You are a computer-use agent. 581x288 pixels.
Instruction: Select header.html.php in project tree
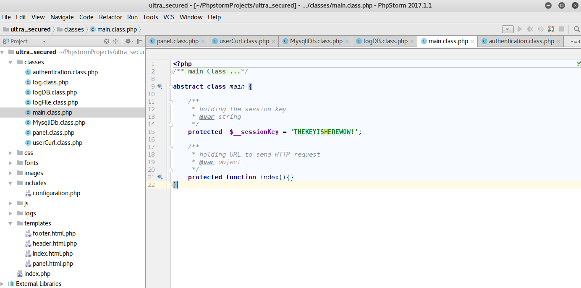55,243
